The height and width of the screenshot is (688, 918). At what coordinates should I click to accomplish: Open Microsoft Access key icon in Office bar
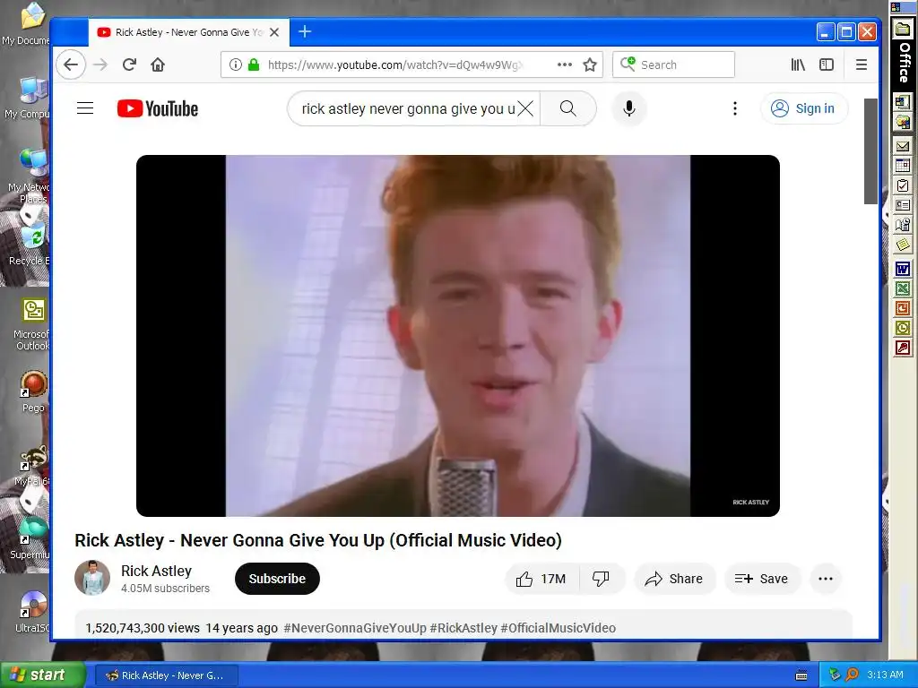(903, 348)
